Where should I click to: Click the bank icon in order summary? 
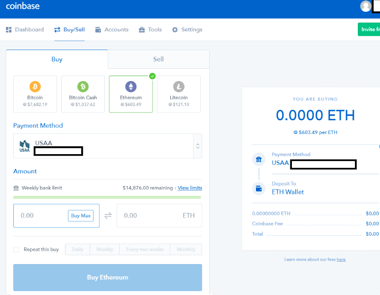coord(259,159)
